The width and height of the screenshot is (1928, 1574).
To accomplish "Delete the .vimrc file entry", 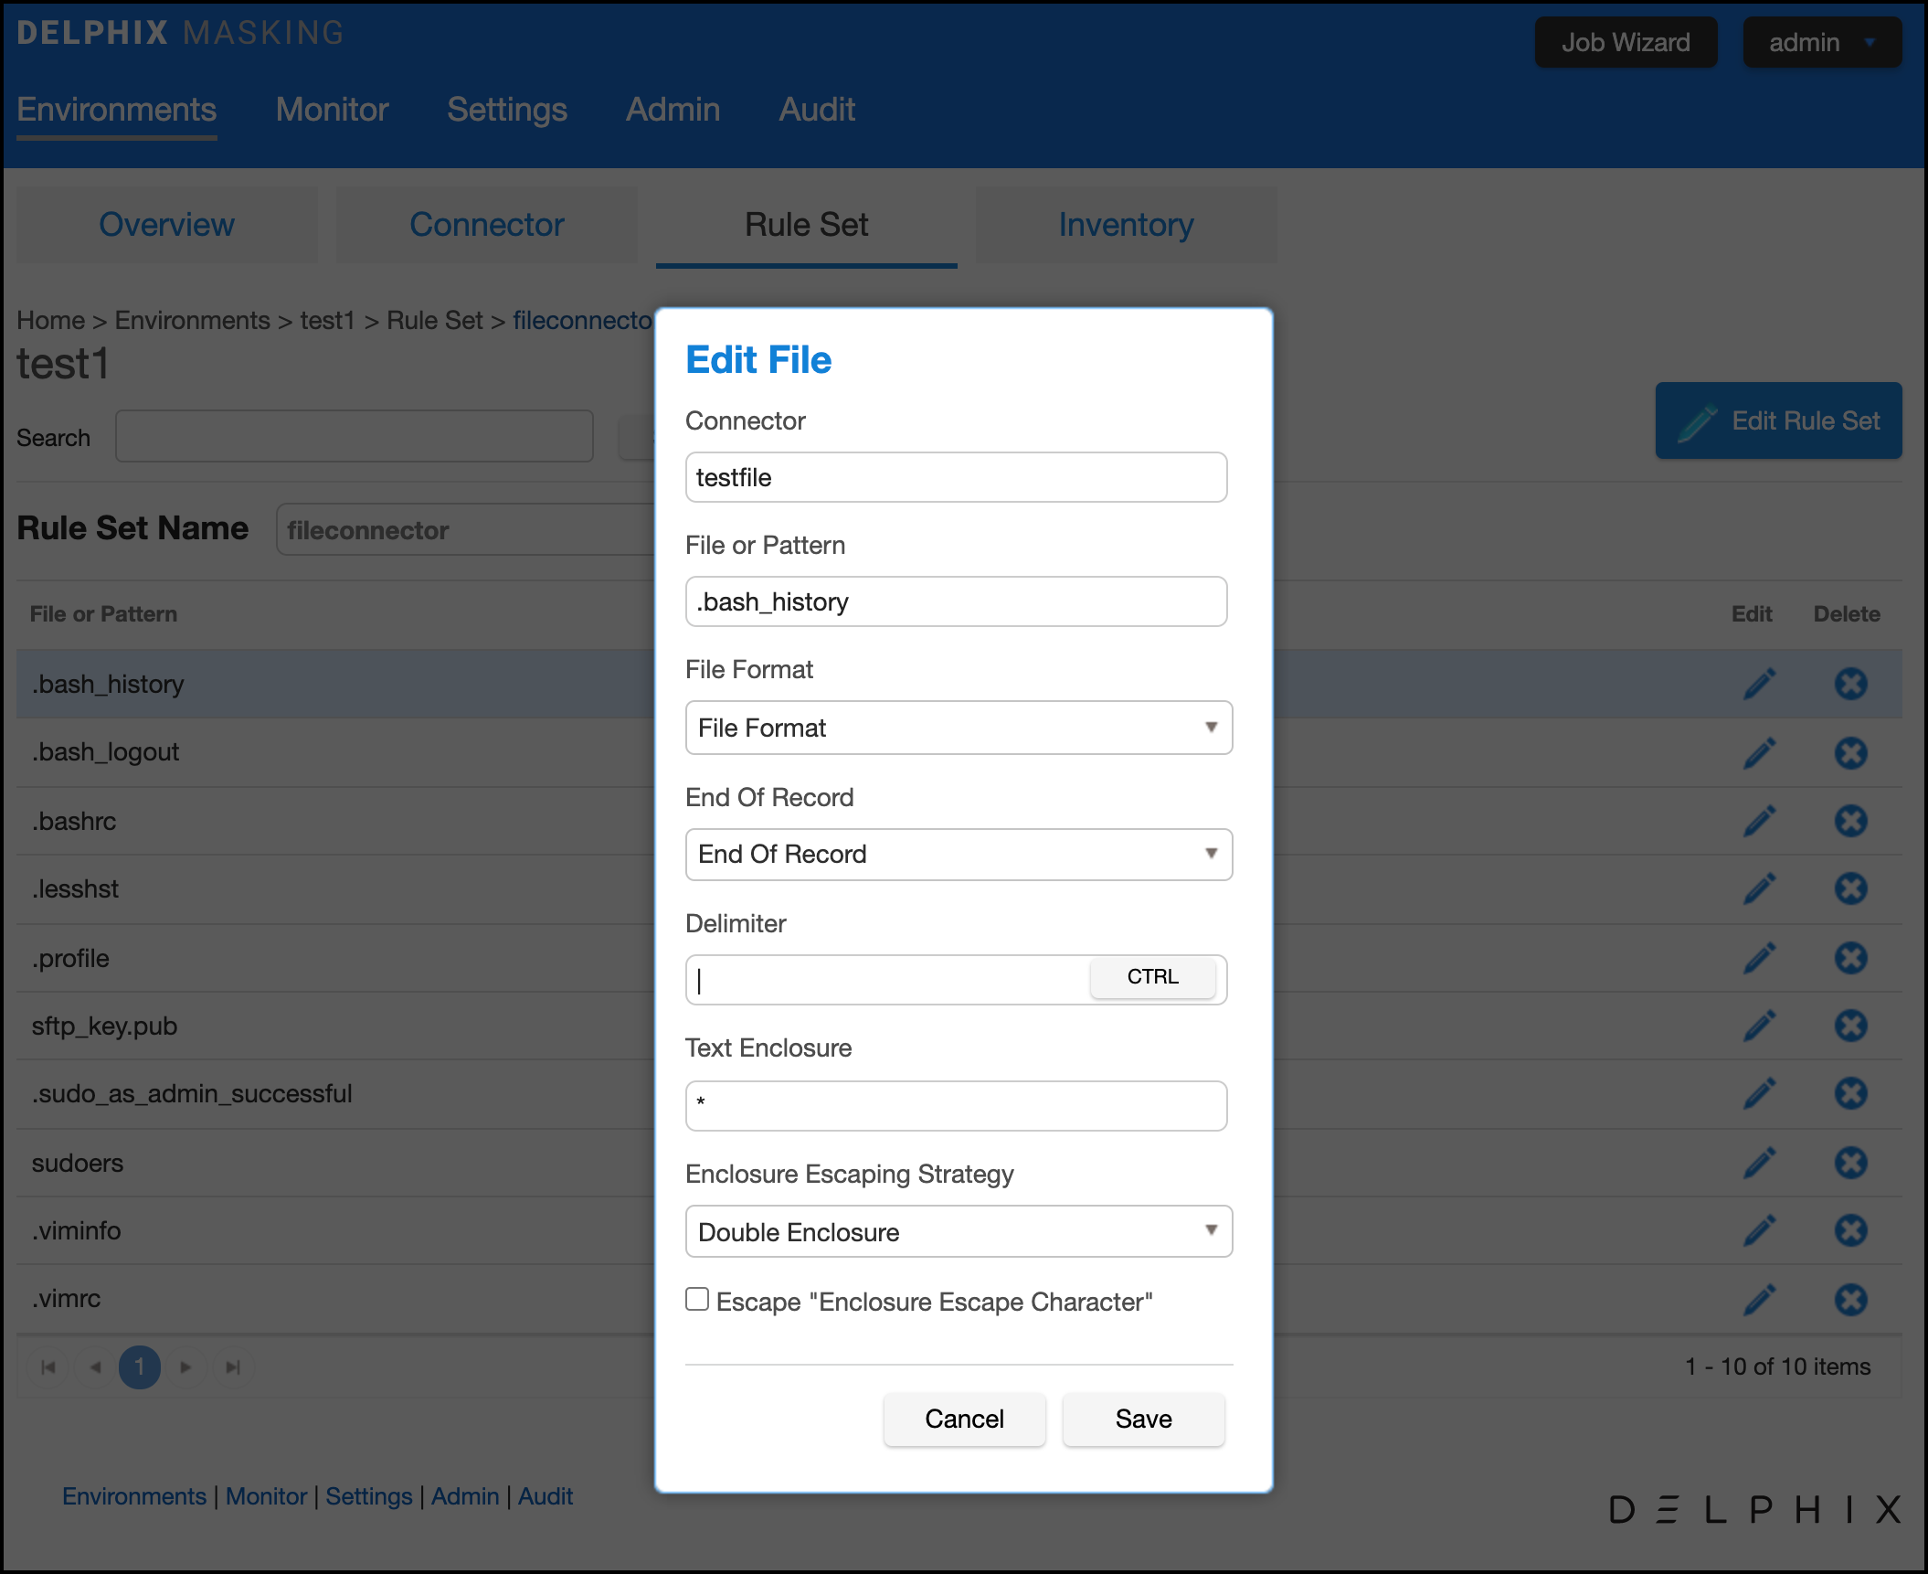I will coord(1850,1299).
